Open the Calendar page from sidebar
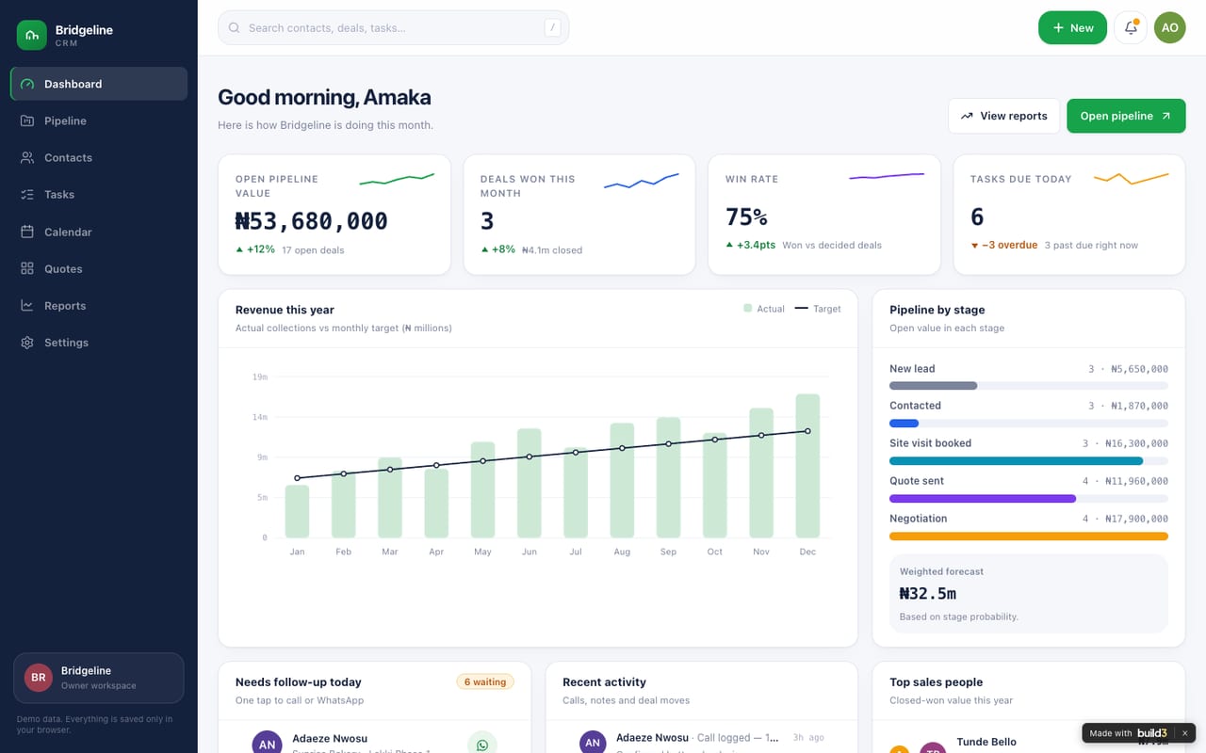 pos(99,232)
